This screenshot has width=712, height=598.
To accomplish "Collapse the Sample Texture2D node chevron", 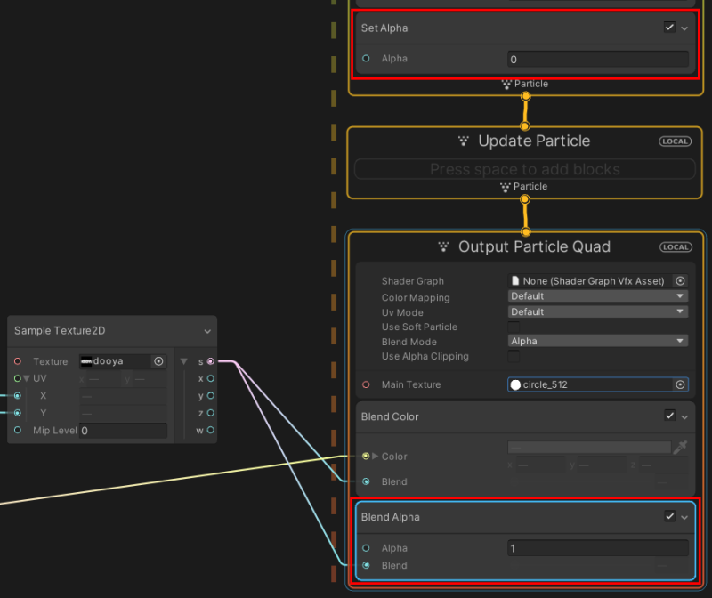I will [x=207, y=331].
